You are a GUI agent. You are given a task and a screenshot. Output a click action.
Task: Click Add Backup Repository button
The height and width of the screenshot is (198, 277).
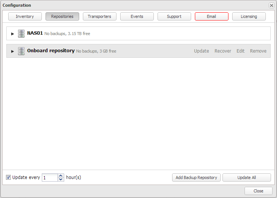[196, 177]
